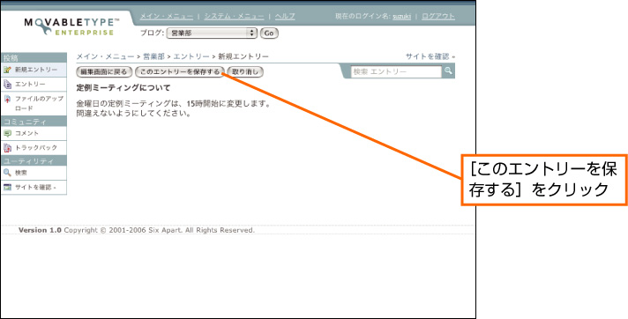Select コメント in the sidebar
Viewport: 628px width, 319px height.
34,133
